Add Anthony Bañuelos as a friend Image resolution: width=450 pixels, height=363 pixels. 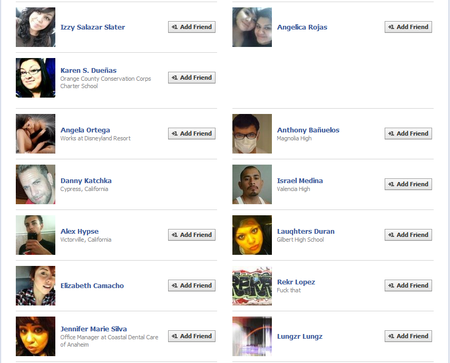[x=408, y=133]
